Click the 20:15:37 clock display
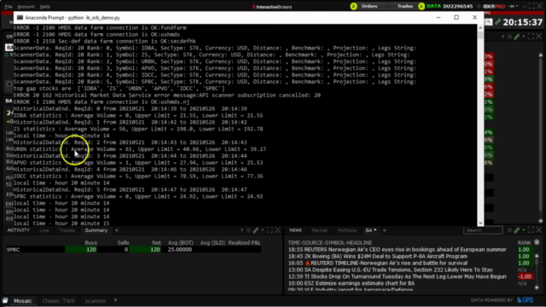Viewport: 546px width, 307px height. (523, 22)
